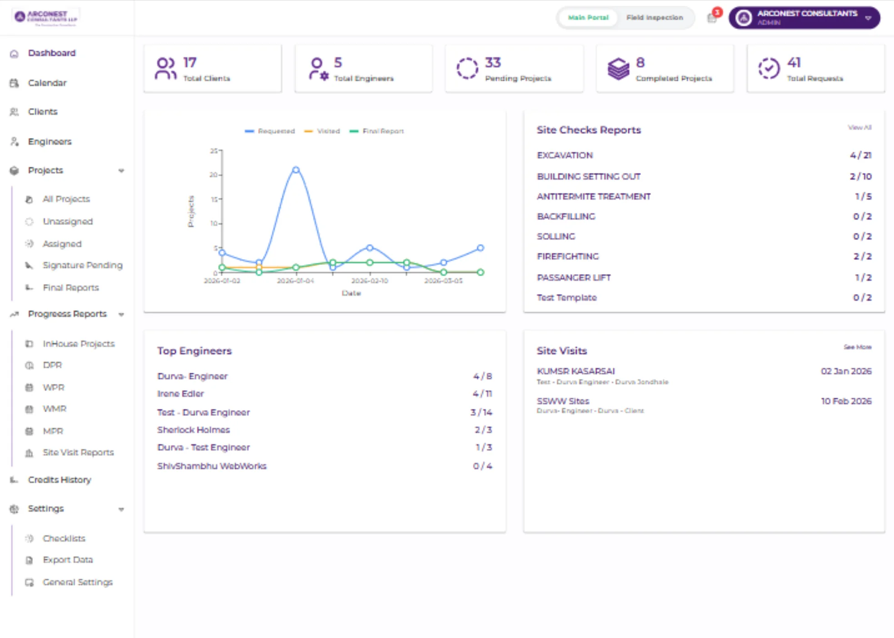Open Calendar via its sidebar icon
894x638 pixels.
[x=14, y=83]
